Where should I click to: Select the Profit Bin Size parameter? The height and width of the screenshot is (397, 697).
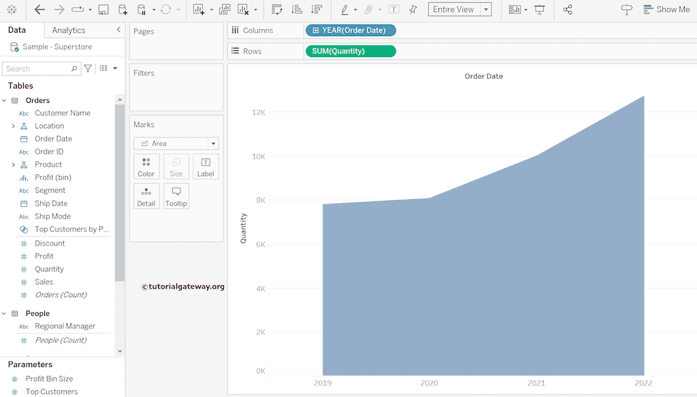[49, 379]
